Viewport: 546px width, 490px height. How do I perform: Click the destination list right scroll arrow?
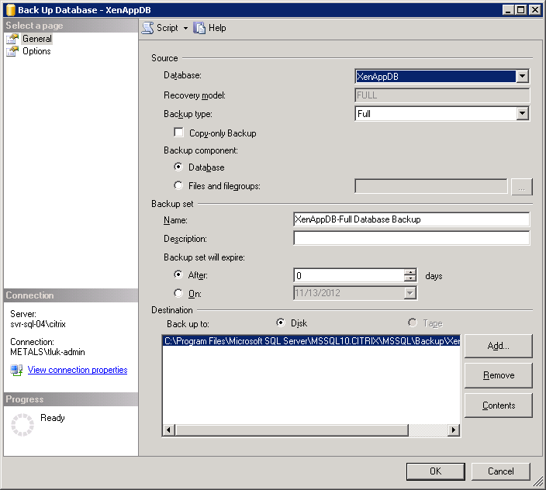pos(454,430)
